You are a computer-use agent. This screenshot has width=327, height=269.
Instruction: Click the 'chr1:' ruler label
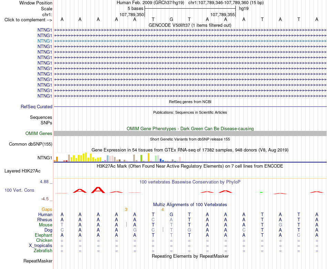[x=47, y=14]
